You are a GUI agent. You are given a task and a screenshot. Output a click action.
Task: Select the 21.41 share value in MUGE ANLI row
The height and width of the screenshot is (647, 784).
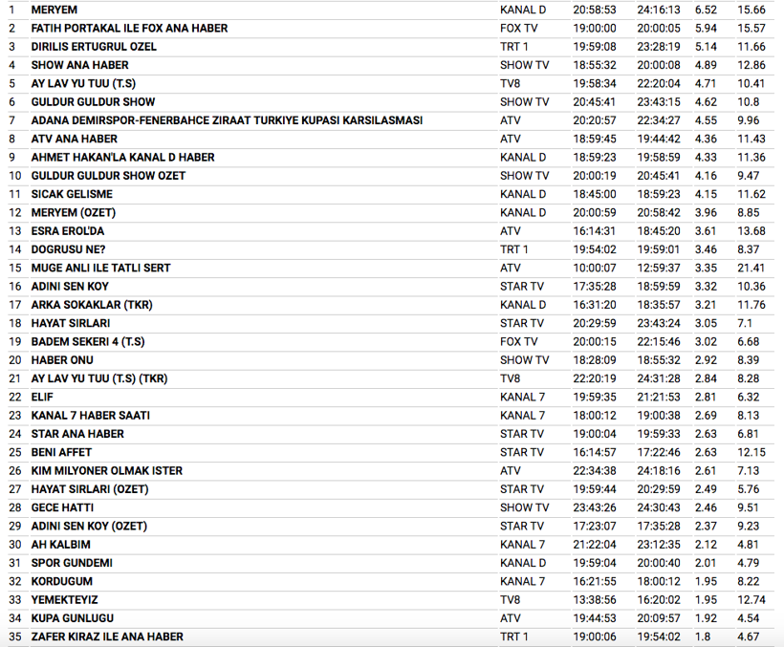pos(751,268)
